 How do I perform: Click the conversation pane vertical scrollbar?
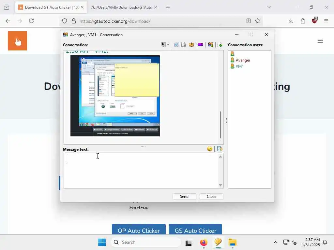[220, 125]
